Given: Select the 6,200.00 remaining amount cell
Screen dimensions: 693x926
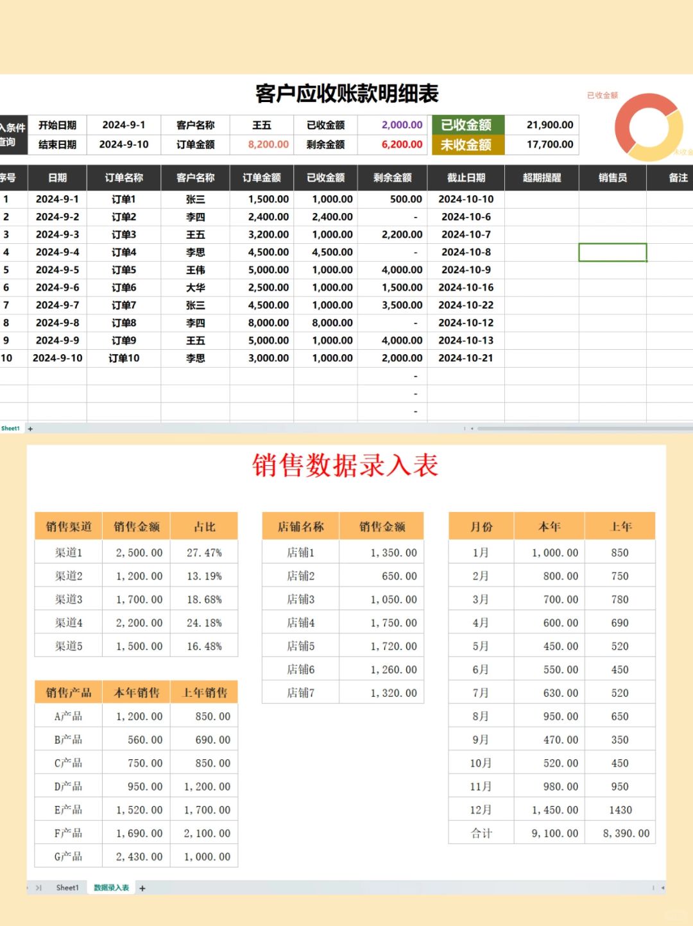Looking at the screenshot, I should point(393,145).
